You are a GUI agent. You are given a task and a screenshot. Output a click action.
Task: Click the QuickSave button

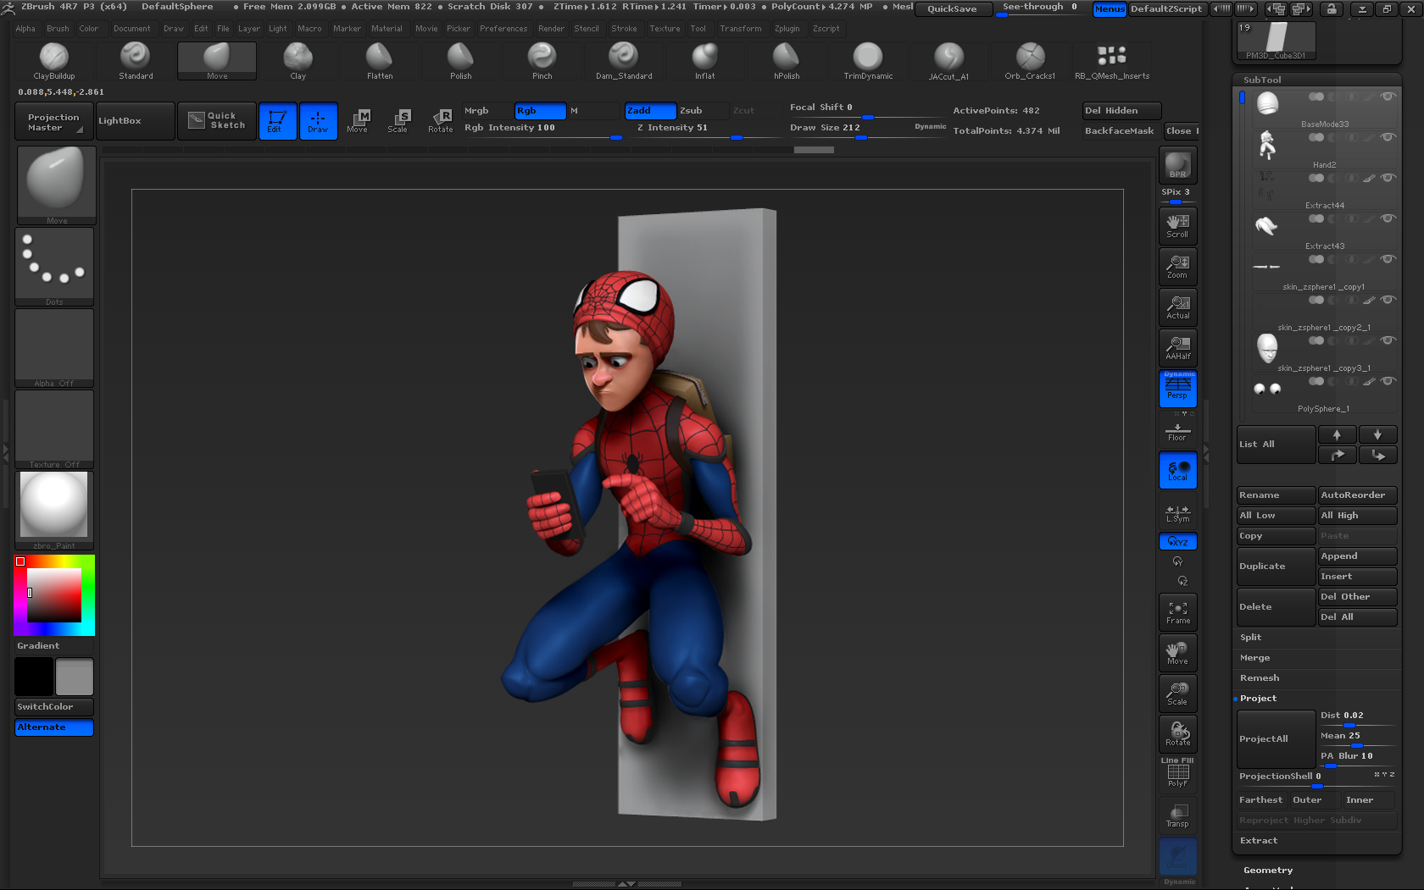(952, 9)
